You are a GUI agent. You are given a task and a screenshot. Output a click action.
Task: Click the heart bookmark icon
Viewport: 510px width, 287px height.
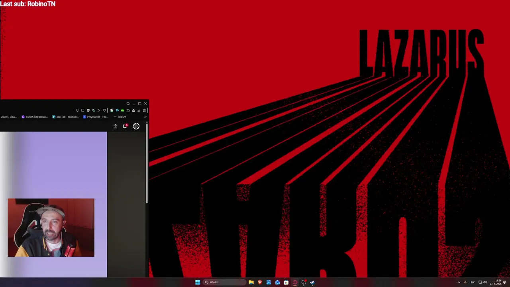(104, 110)
